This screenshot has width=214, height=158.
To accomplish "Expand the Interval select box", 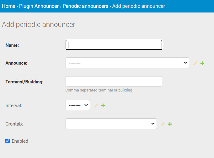I will click(78, 105).
